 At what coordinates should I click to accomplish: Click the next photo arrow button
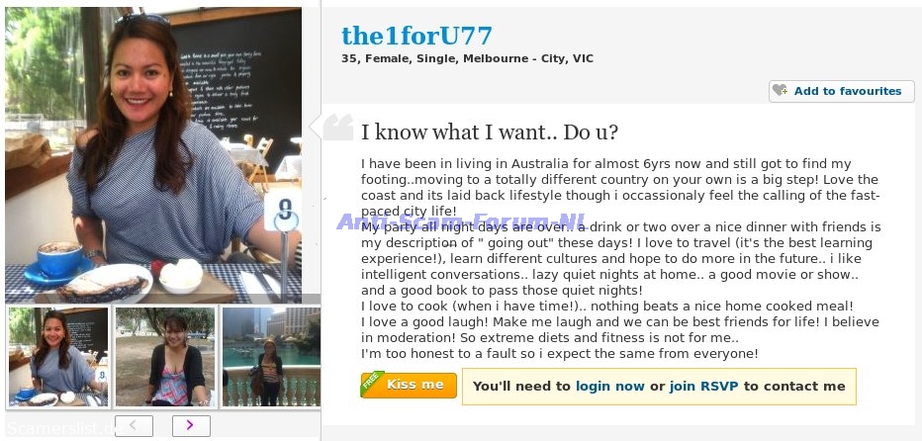coord(191,425)
